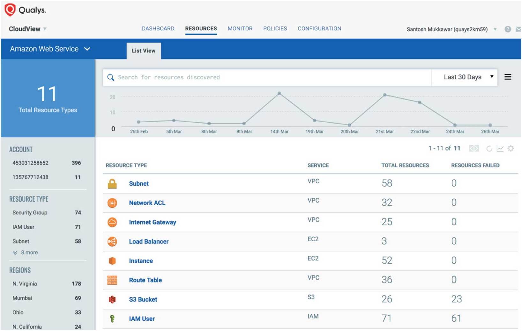Open the mail envelope icon
This screenshot has height=331, width=522.
pyautogui.click(x=518, y=29)
